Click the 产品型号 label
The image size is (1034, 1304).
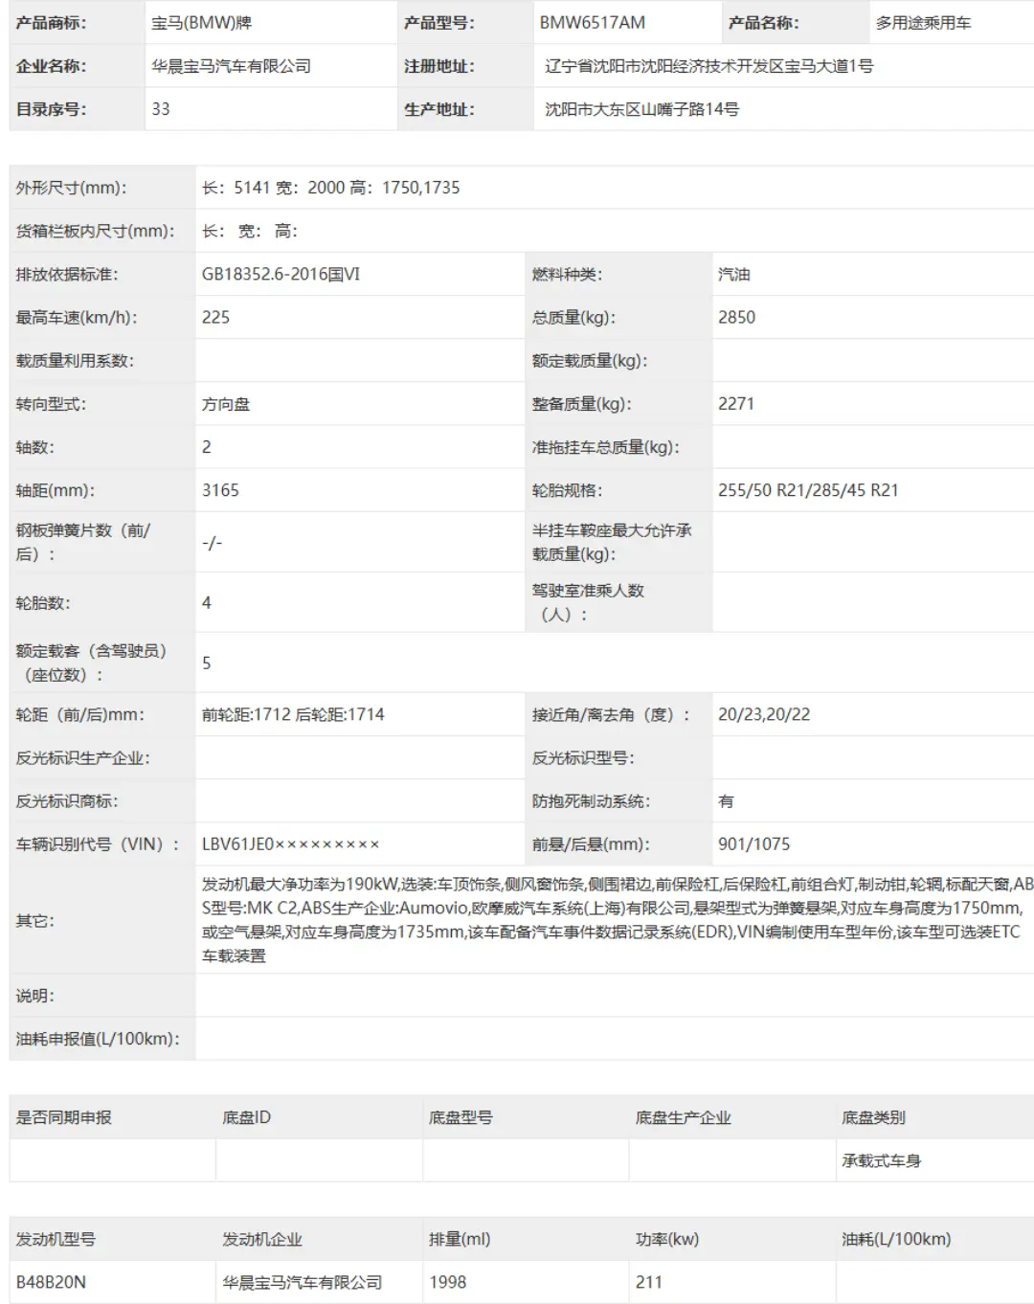point(438,23)
